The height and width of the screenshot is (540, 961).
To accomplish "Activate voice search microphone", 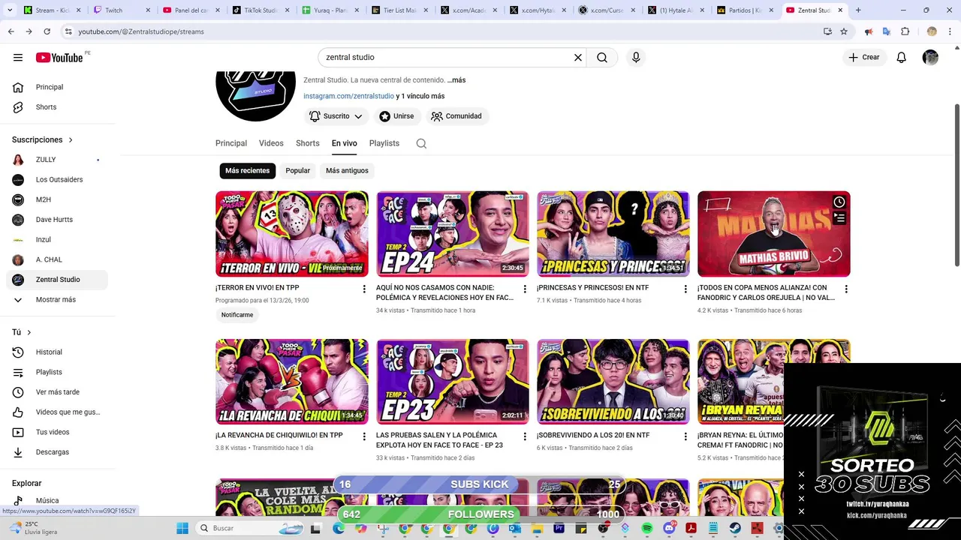I will pos(636,58).
